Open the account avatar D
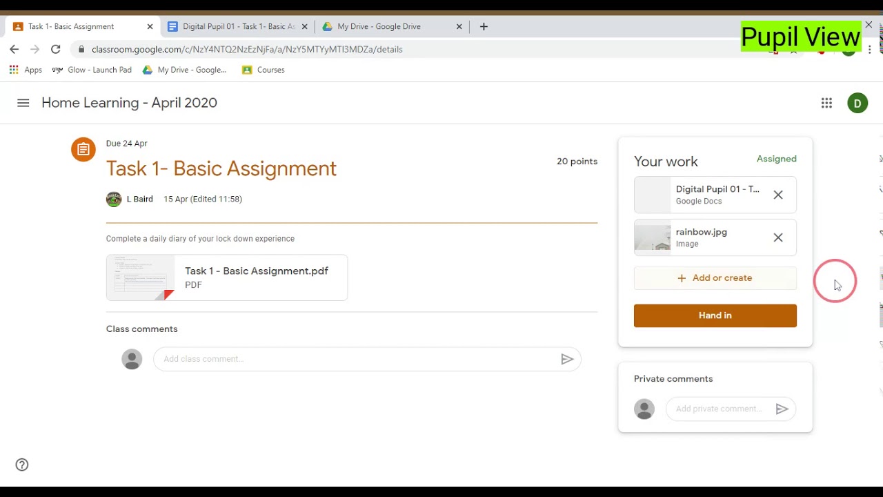This screenshot has width=883, height=497. point(857,104)
